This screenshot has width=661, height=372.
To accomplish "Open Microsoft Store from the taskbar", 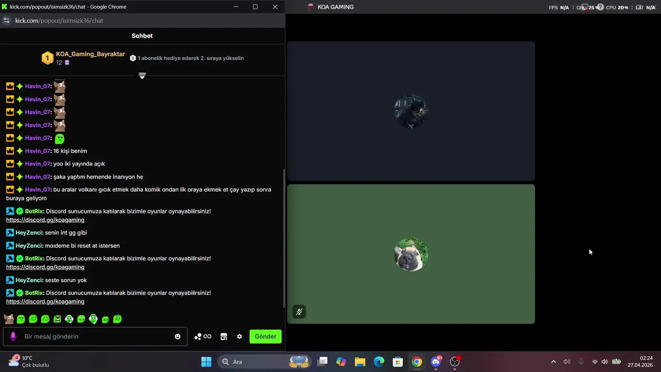I will point(398,362).
